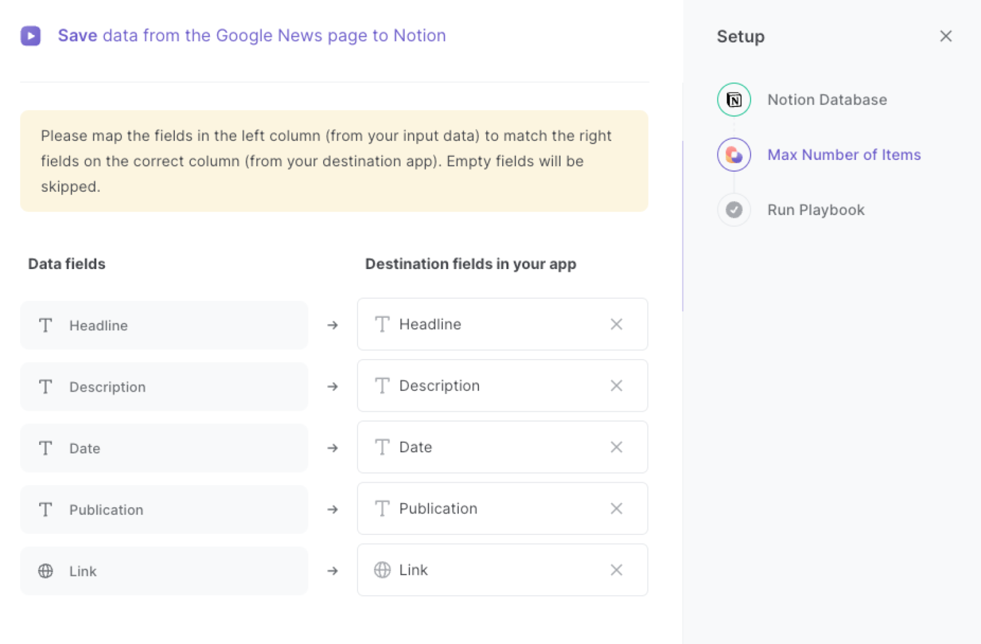The width and height of the screenshot is (981, 644).
Task: Click the yellow field mapping instructions notice
Action: pos(334,161)
